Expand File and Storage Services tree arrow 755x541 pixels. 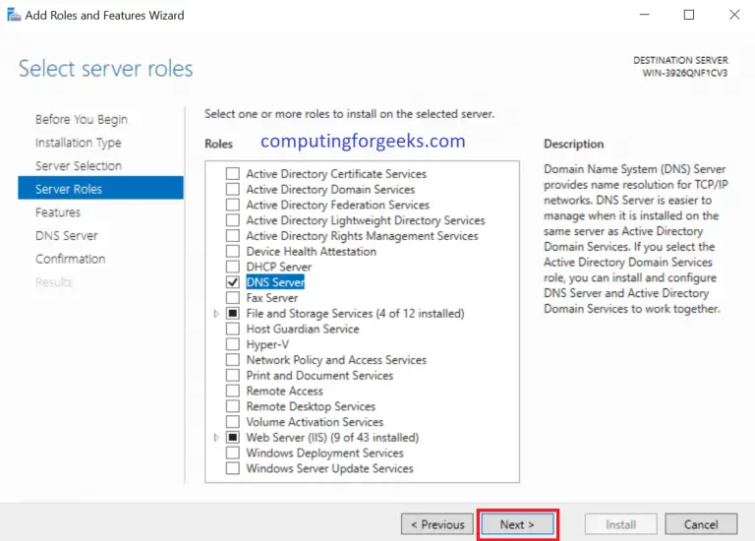(x=216, y=314)
